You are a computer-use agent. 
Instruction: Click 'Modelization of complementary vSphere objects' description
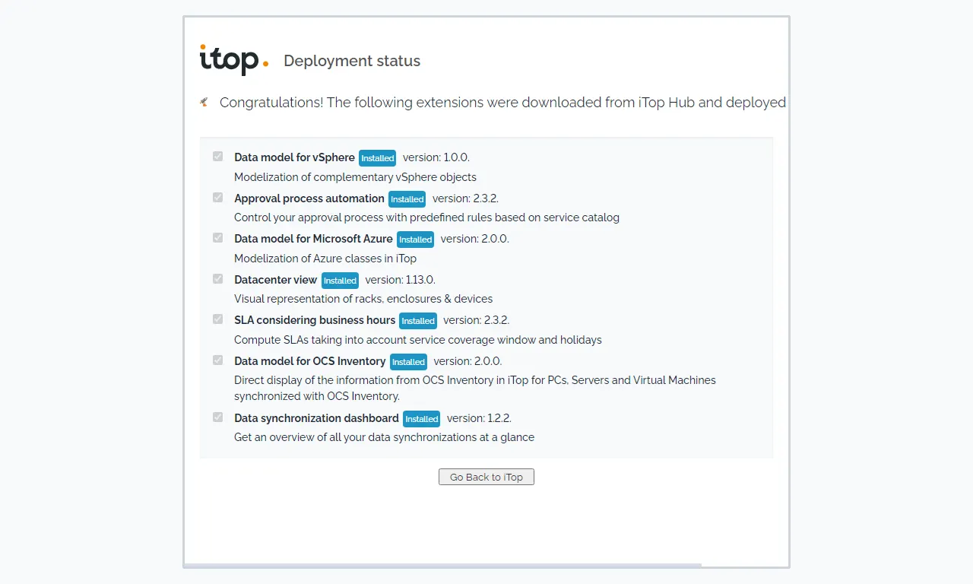point(355,177)
